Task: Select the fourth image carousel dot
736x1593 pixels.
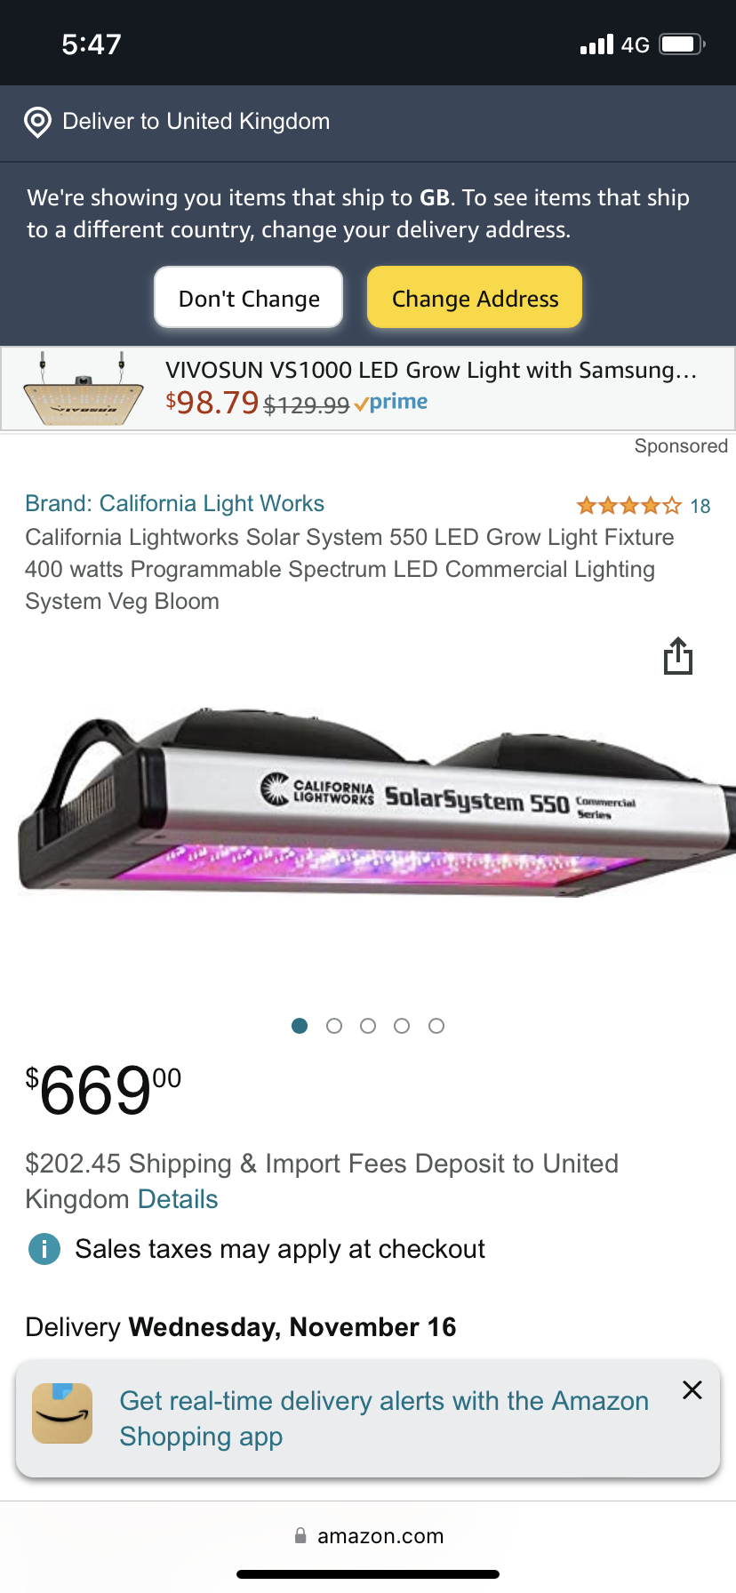Action: (402, 1026)
